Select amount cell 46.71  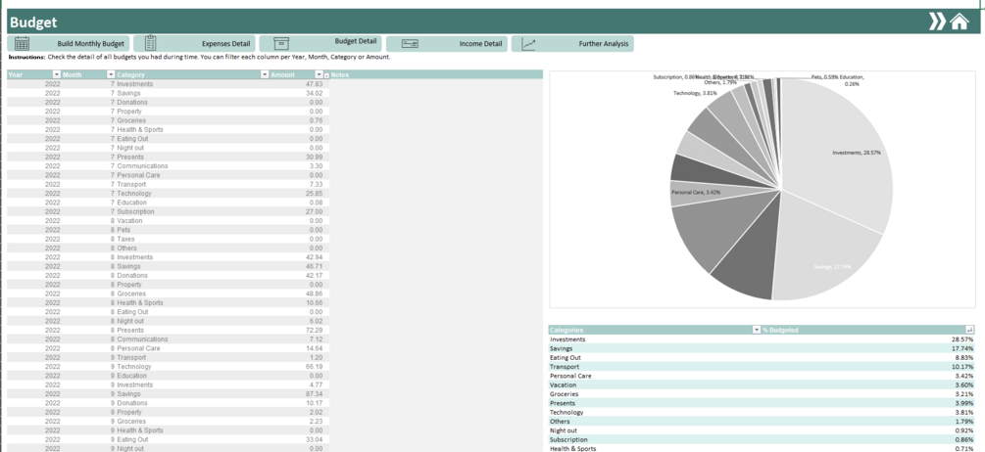click(299, 266)
